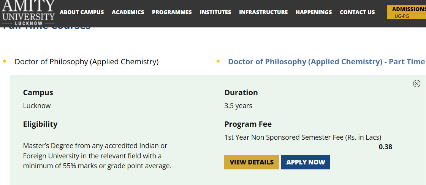Viewport: 426px width, 185px height.
Task: Open the Academics menu
Action: (x=128, y=12)
